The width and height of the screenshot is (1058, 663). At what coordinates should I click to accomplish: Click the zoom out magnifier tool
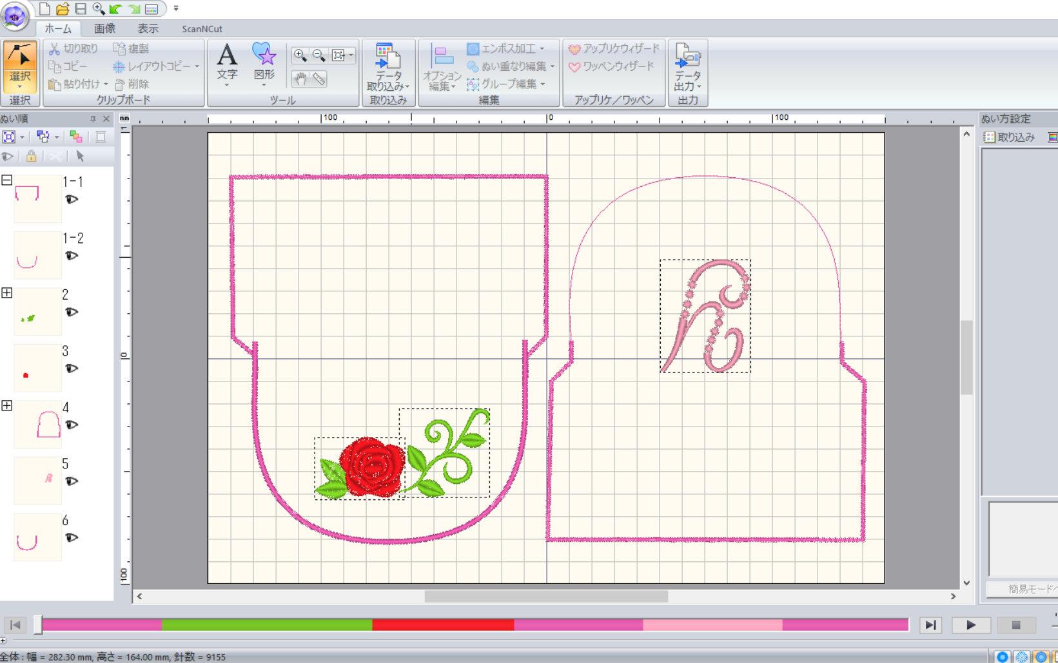pyautogui.click(x=319, y=55)
